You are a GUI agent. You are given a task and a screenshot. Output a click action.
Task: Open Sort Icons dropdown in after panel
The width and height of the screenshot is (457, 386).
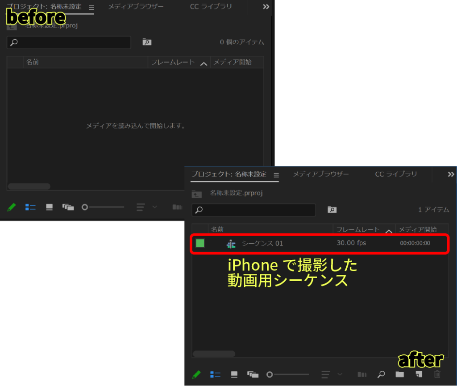point(331,374)
